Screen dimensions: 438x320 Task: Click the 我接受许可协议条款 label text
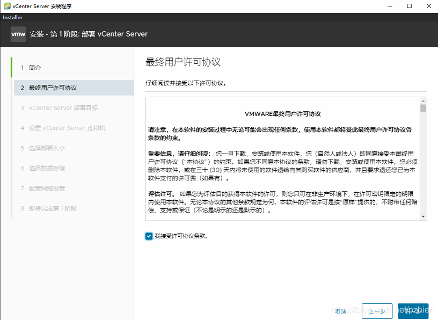click(181, 236)
